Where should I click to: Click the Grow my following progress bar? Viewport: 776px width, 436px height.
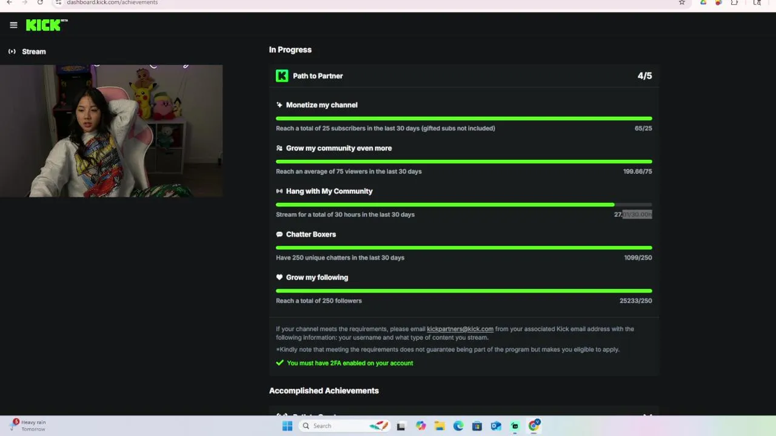(464, 291)
